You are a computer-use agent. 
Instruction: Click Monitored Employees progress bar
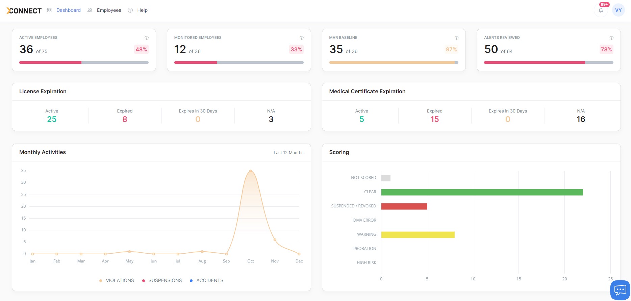(239, 62)
